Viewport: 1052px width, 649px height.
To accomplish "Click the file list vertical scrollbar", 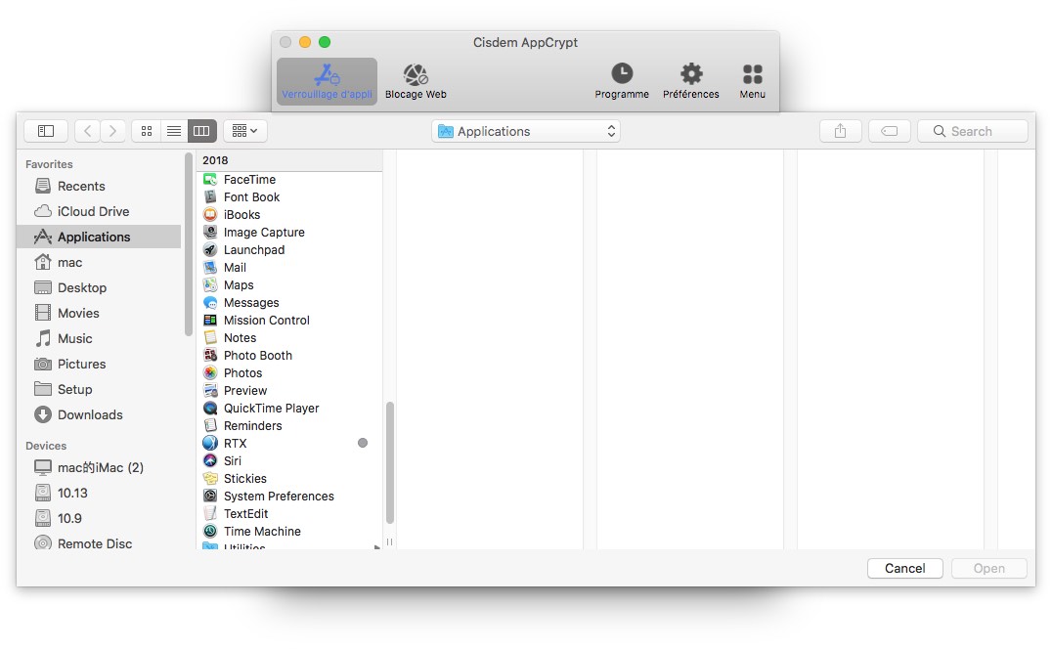I will (x=390, y=459).
